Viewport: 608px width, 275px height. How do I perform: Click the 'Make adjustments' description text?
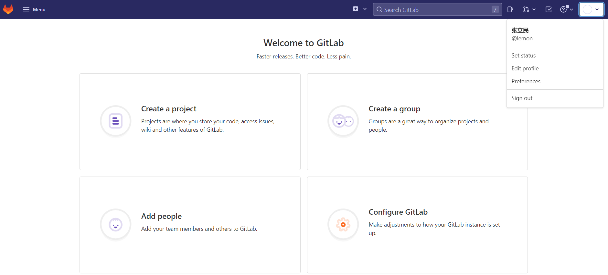click(434, 229)
